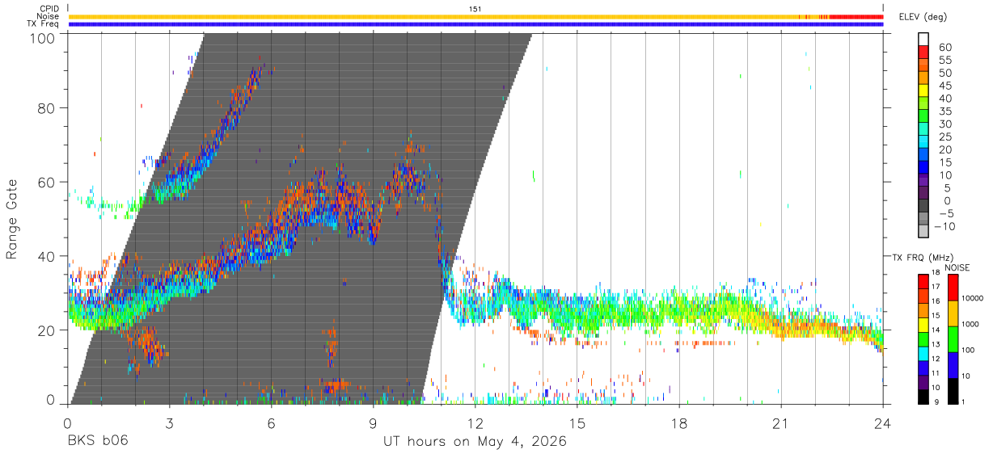This screenshot has height=458, width=993.
Task: Click the green segment of NOISE colorbar
Action: click(x=953, y=339)
